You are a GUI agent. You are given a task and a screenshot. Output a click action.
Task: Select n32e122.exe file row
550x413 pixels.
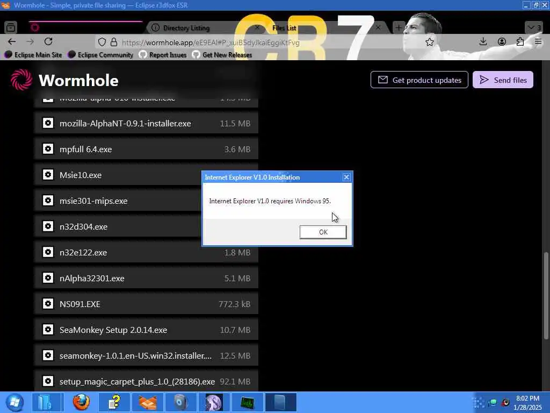[x=146, y=252]
